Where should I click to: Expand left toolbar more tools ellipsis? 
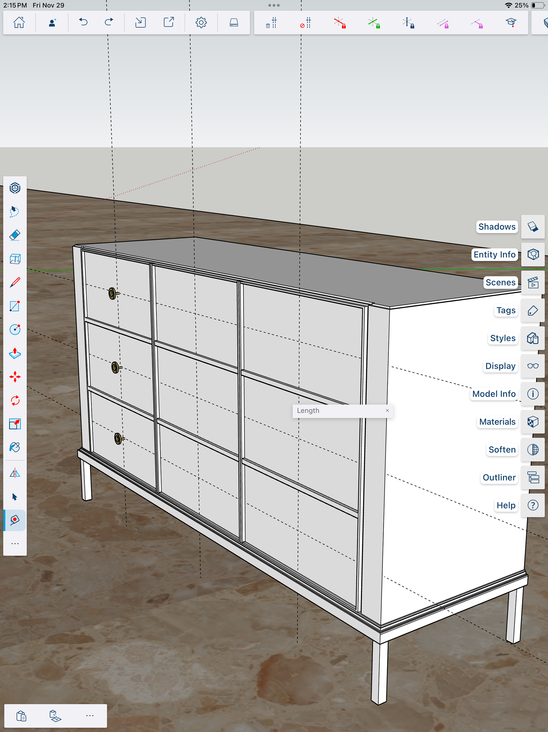click(x=15, y=544)
